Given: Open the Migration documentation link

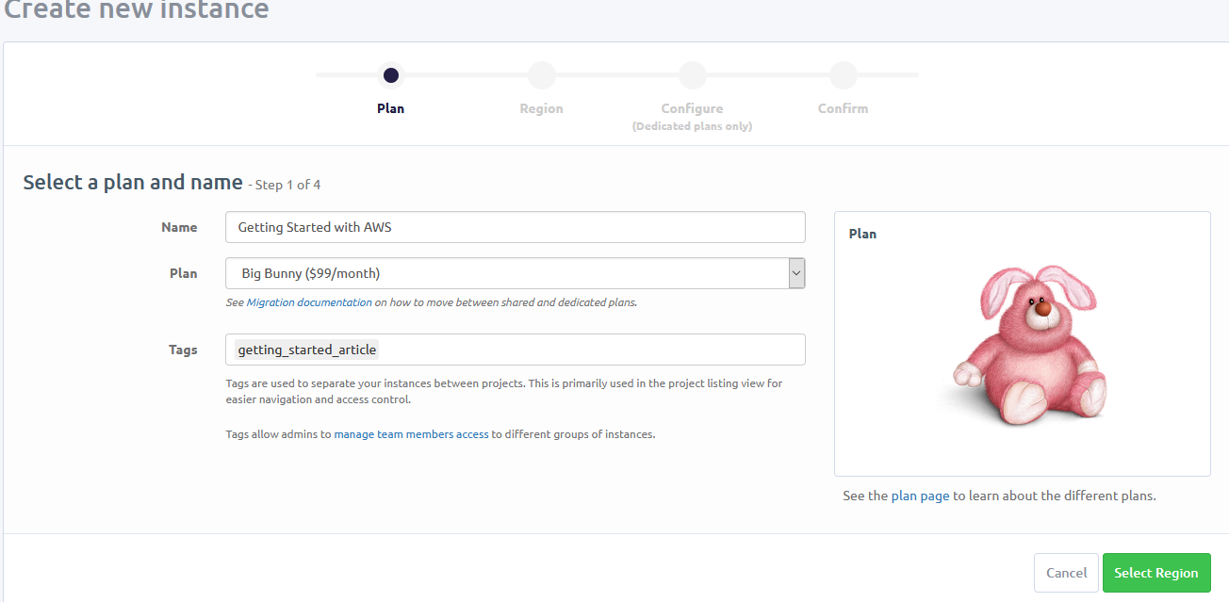Looking at the screenshot, I should 309,302.
